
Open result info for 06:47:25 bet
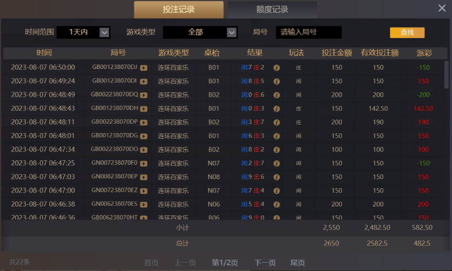276,163
